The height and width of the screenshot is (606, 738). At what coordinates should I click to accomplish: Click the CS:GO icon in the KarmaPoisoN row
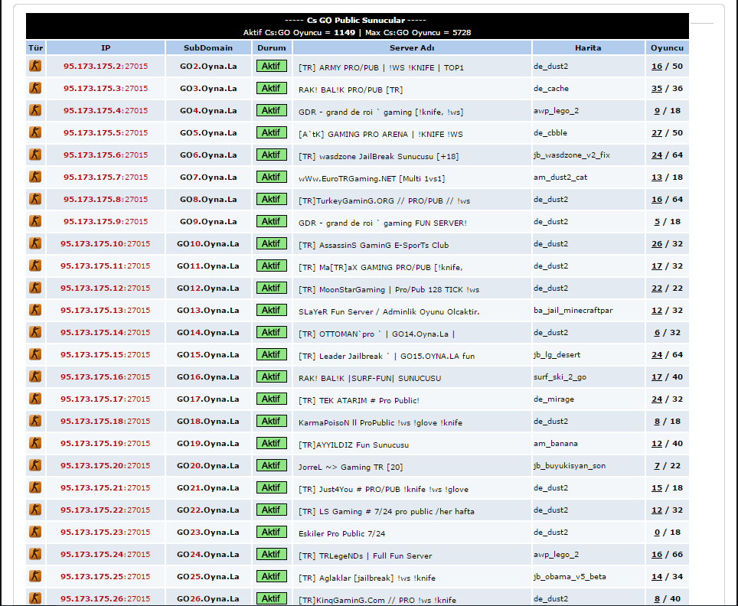click(35, 421)
